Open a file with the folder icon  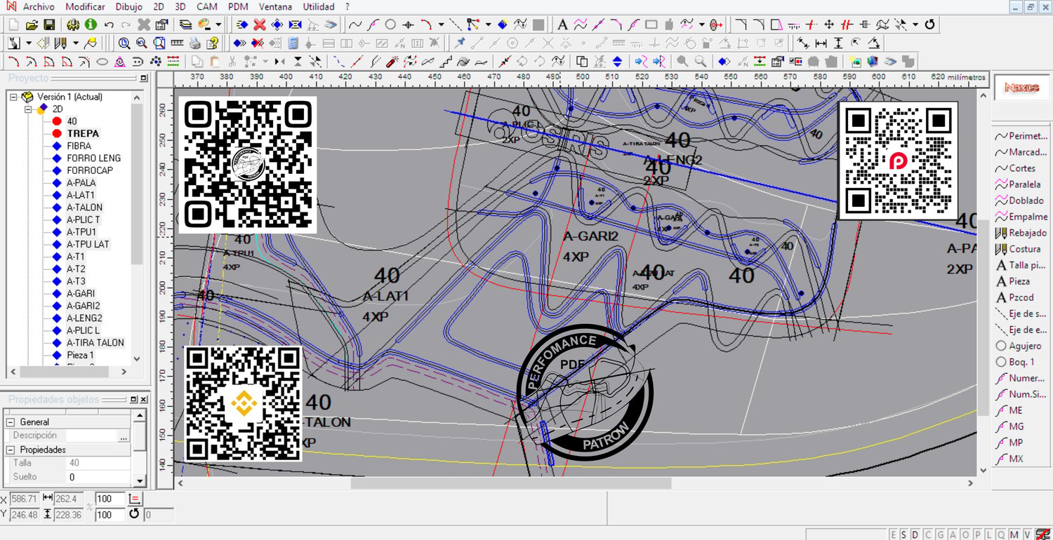pyautogui.click(x=32, y=25)
